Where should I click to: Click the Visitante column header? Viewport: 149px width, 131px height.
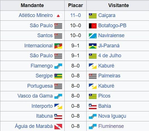pos(119,5)
